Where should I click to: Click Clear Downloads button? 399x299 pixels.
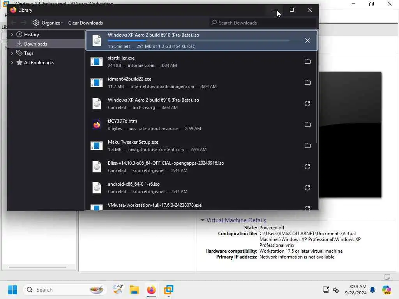pos(85,23)
